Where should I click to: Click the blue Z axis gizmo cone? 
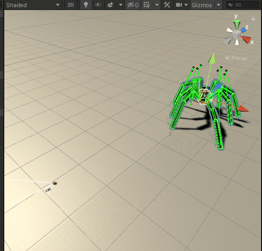243,30
